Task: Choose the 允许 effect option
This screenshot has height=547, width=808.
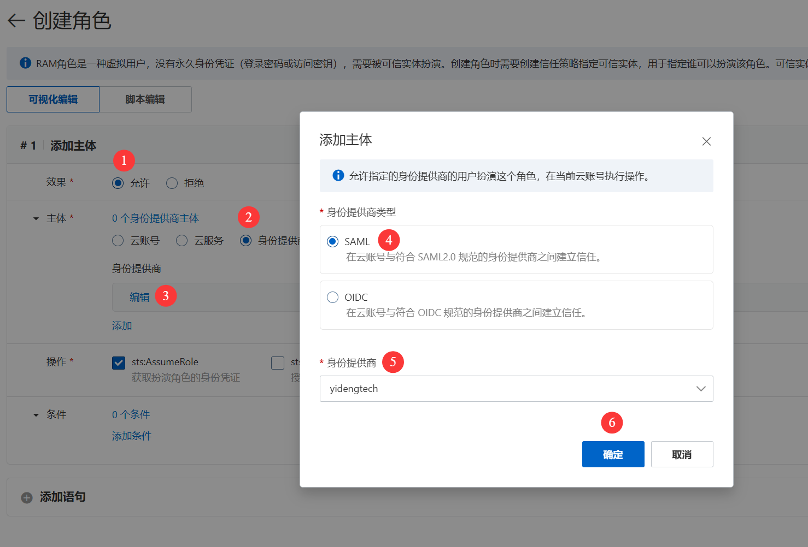Action: [x=118, y=183]
